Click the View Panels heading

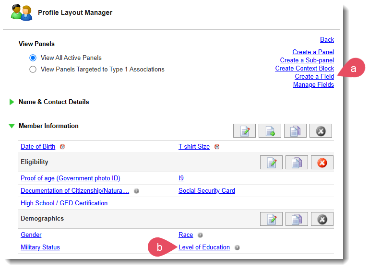[37, 44]
